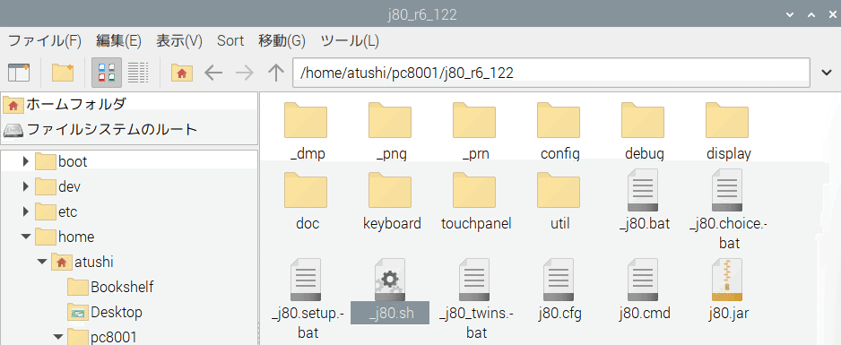Select Desktop folder in tree
841x345 pixels.
pos(117,312)
